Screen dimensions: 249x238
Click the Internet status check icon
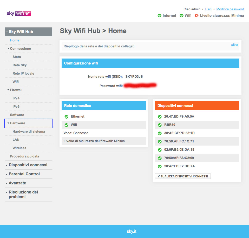pyautogui.click(x=159, y=16)
